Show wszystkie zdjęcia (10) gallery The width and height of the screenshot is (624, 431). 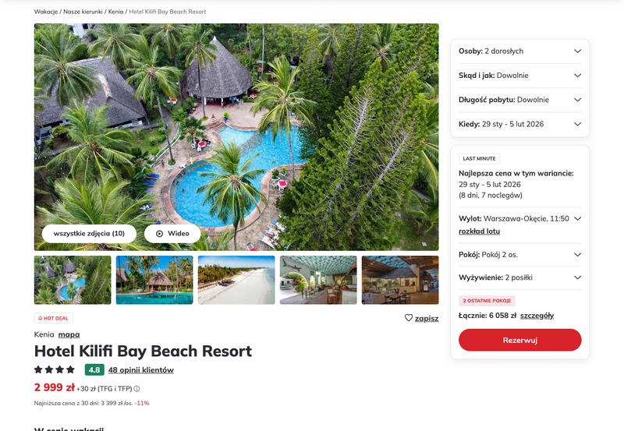[89, 233]
